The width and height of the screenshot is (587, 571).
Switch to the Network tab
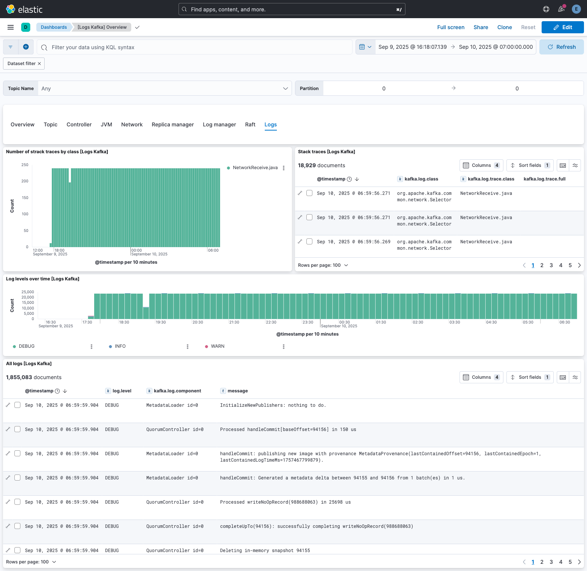coord(132,124)
